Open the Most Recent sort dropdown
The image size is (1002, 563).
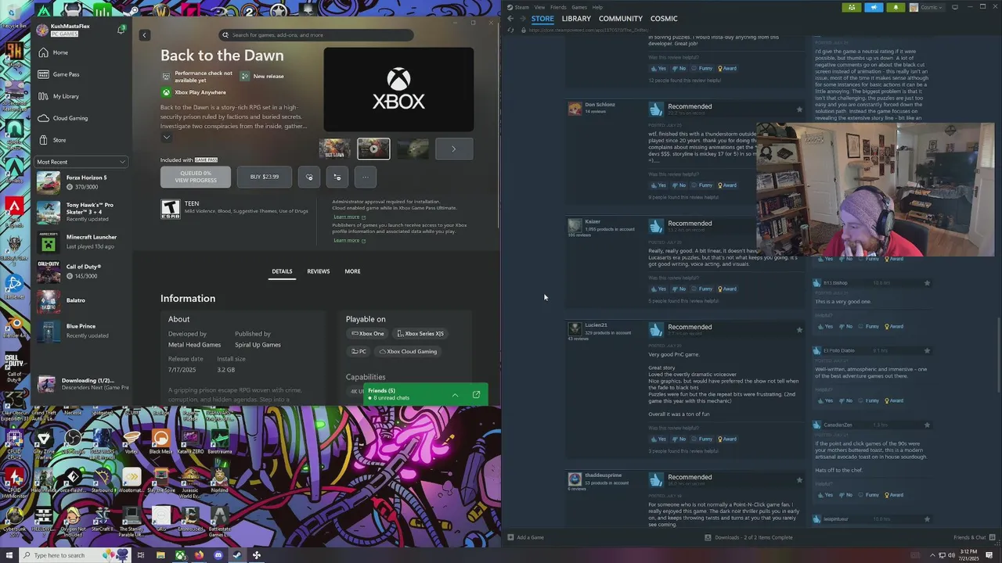point(81,162)
